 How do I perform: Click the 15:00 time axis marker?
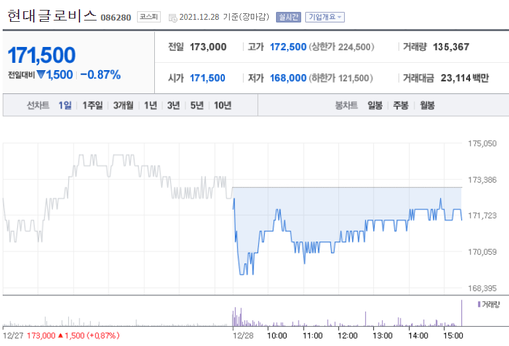coord(453,335)
